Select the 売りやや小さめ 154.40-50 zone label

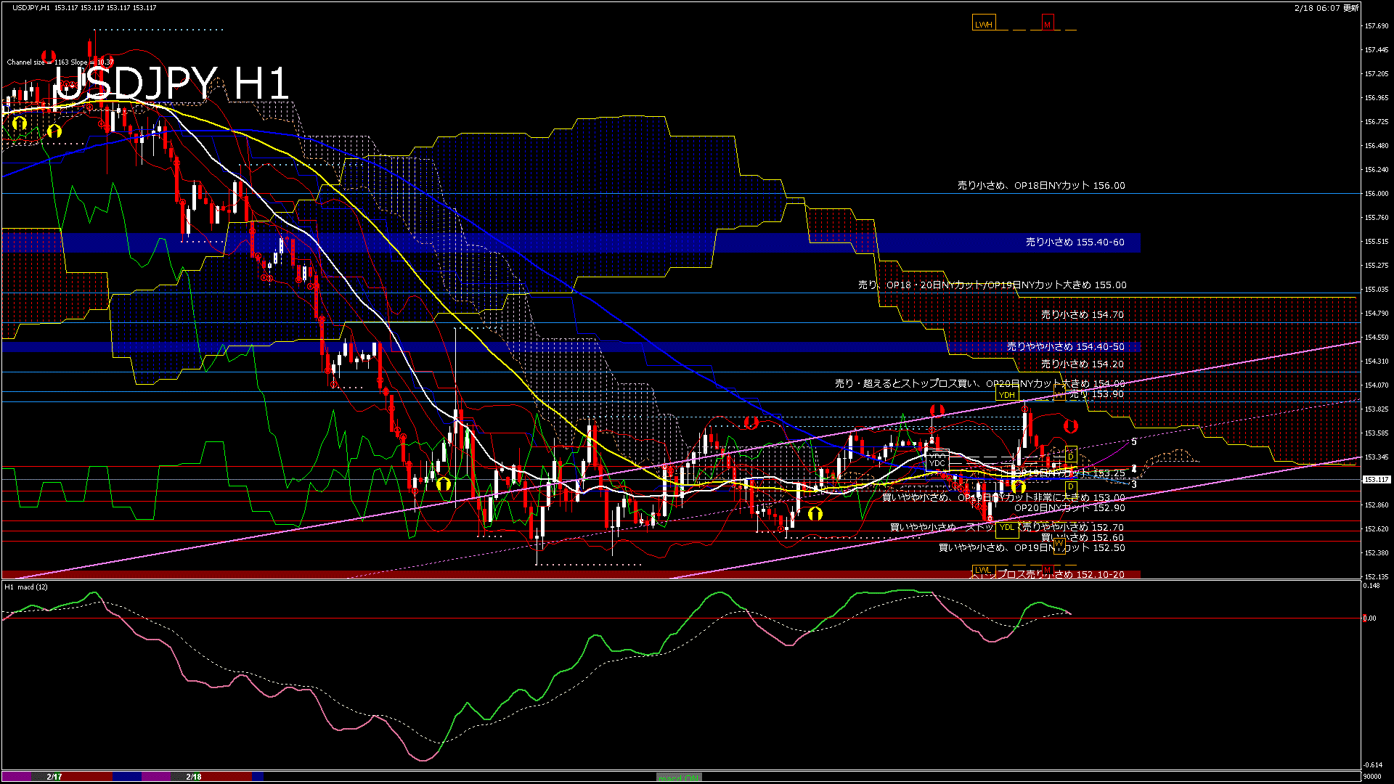coord(1065,347)
